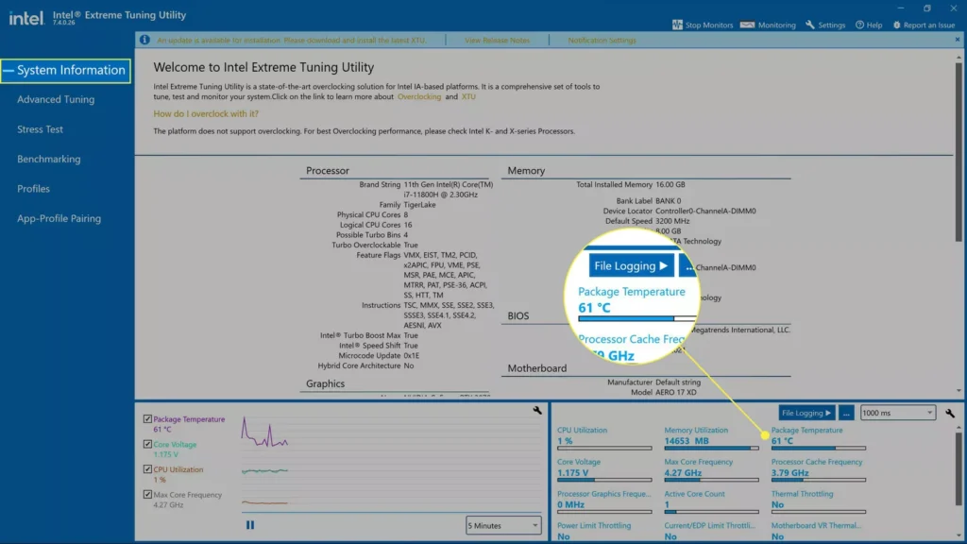Click the Memory section heading
Screen dimensions: 967x544
(x=526, y=171)
